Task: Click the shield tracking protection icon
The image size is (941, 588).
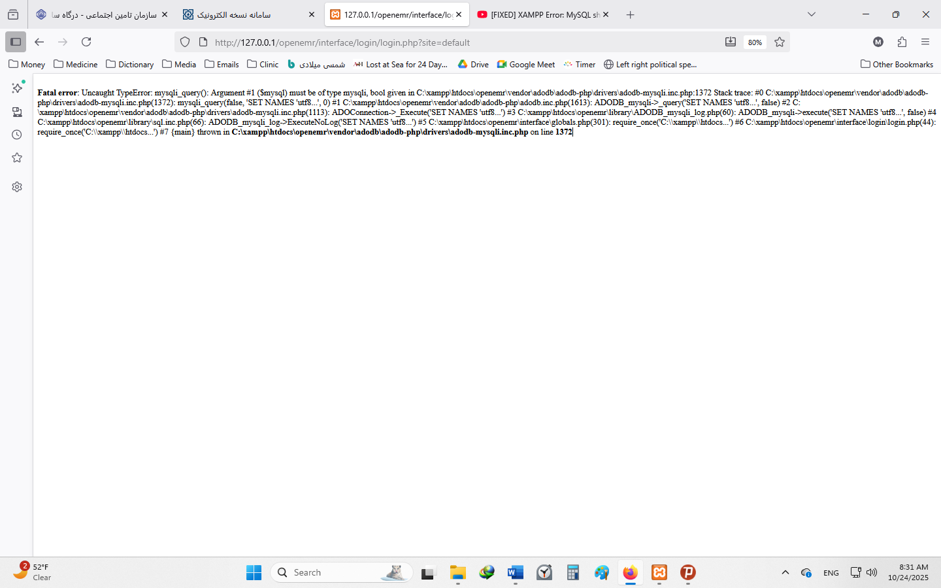Action: (x=185, y=42)
